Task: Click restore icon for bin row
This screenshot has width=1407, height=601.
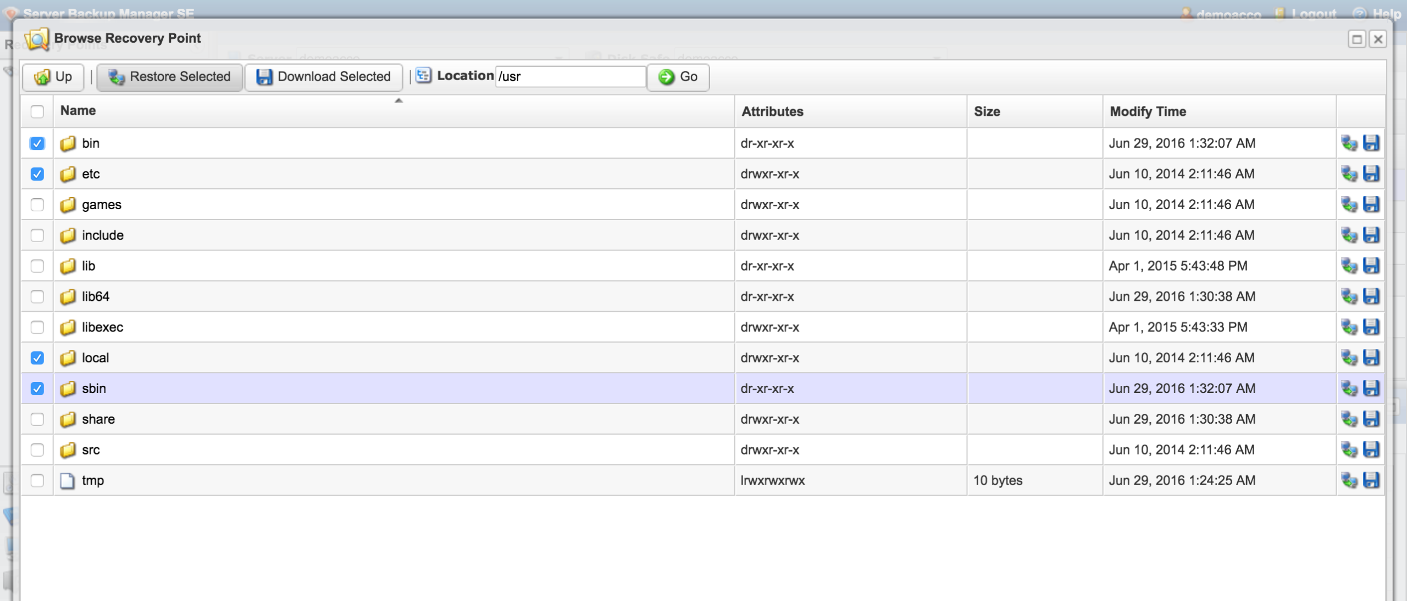Action: click(1349, 143)
